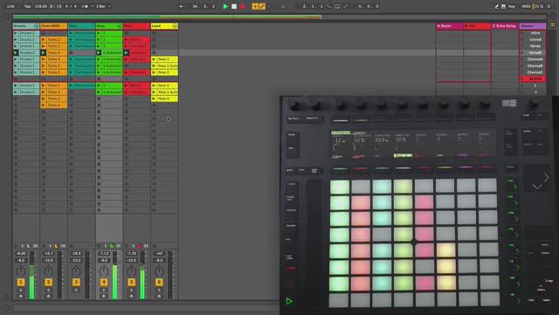This screenshot has height=315, width=559.
Task: Launch Drums 2 clip in Intro row
Action: click(x=16, y=33)
